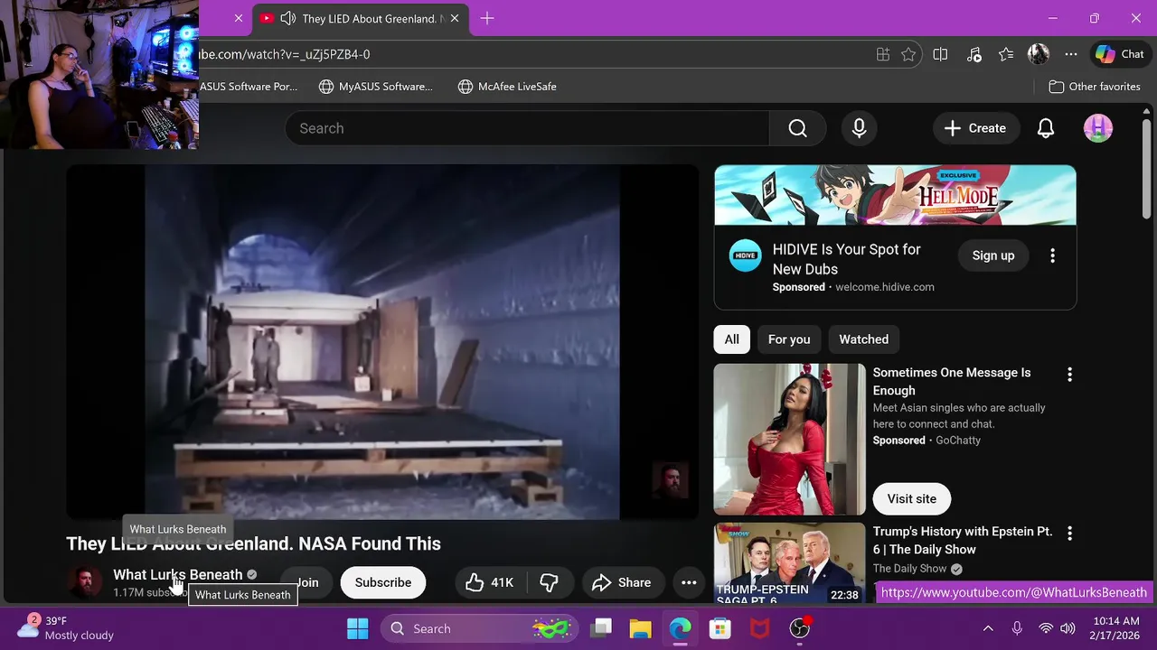Open MyASUS Software bookmark
This screenshot has height=650, width=1157.
pyautogui.click(x=376, y=87)
